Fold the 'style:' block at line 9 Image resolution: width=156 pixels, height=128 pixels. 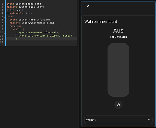pyautogui.click(x=5, y=29)
